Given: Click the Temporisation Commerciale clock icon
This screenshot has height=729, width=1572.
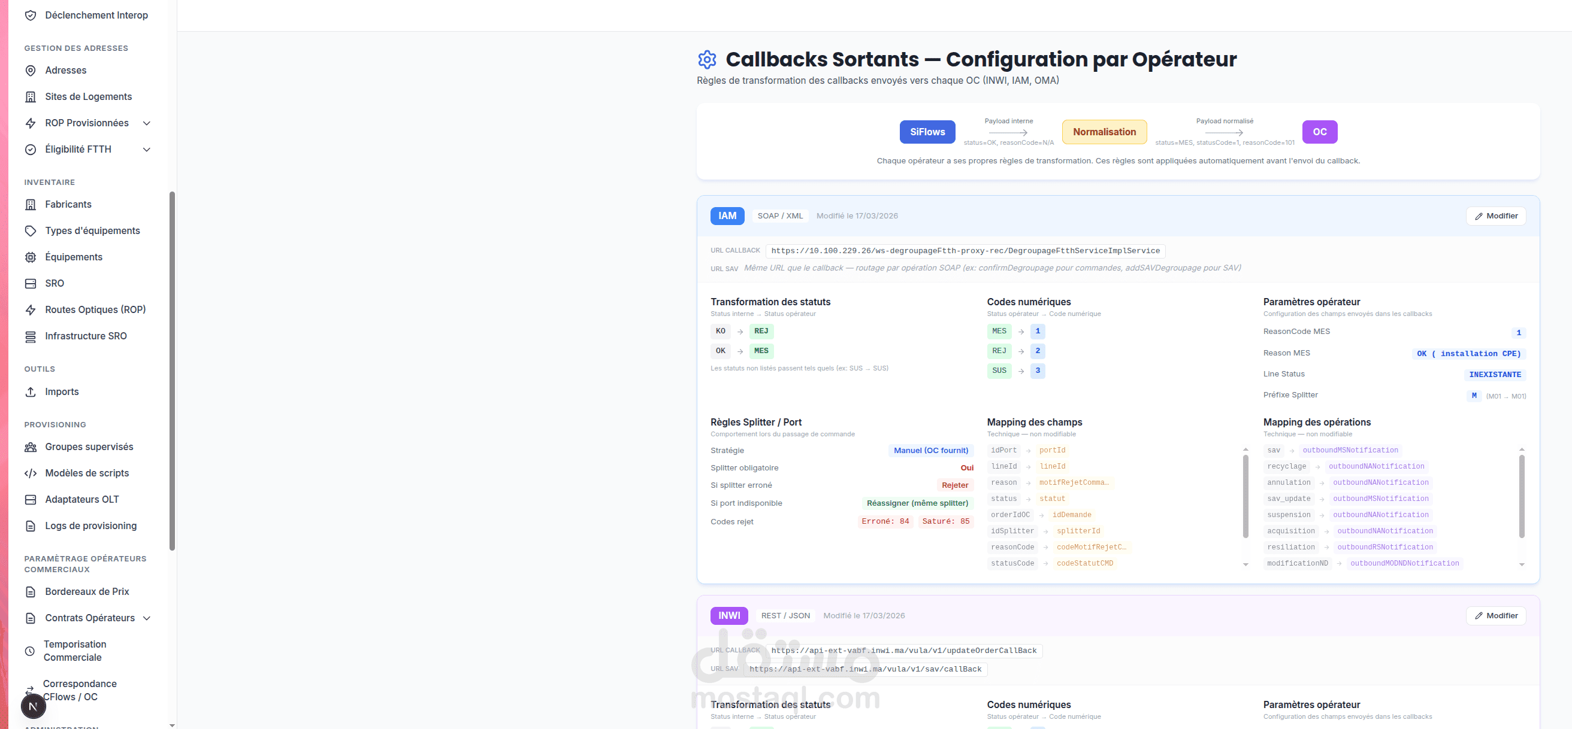Looking at the screenshot, I should [x=30, y=651].
